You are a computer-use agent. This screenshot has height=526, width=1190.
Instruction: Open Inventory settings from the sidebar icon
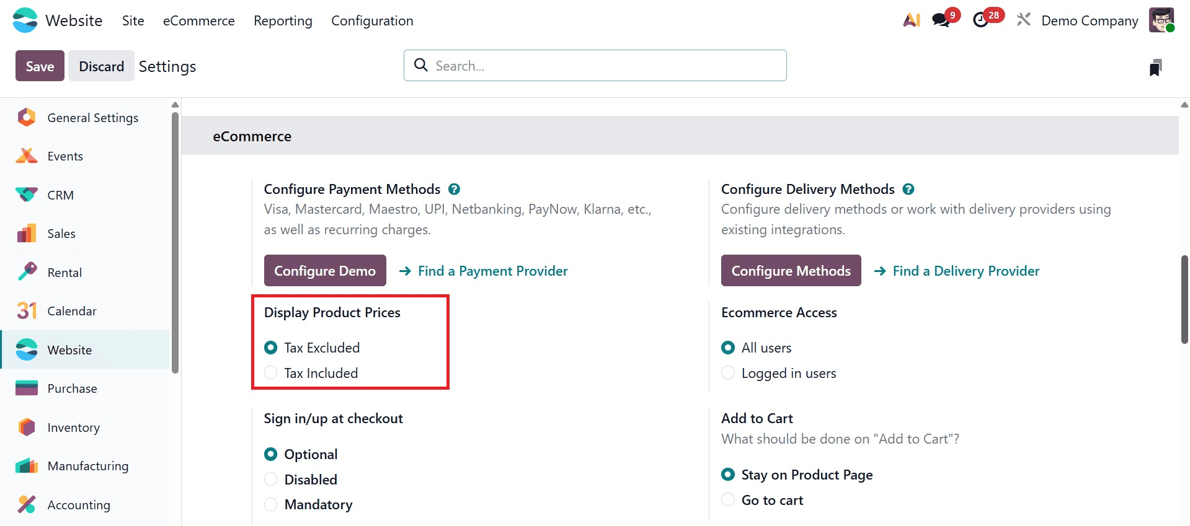[26, 427]
